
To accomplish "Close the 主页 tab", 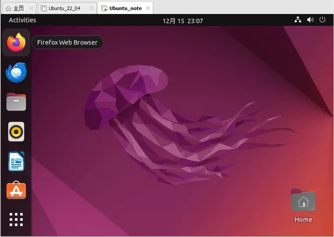I will [x=31, y=8].
